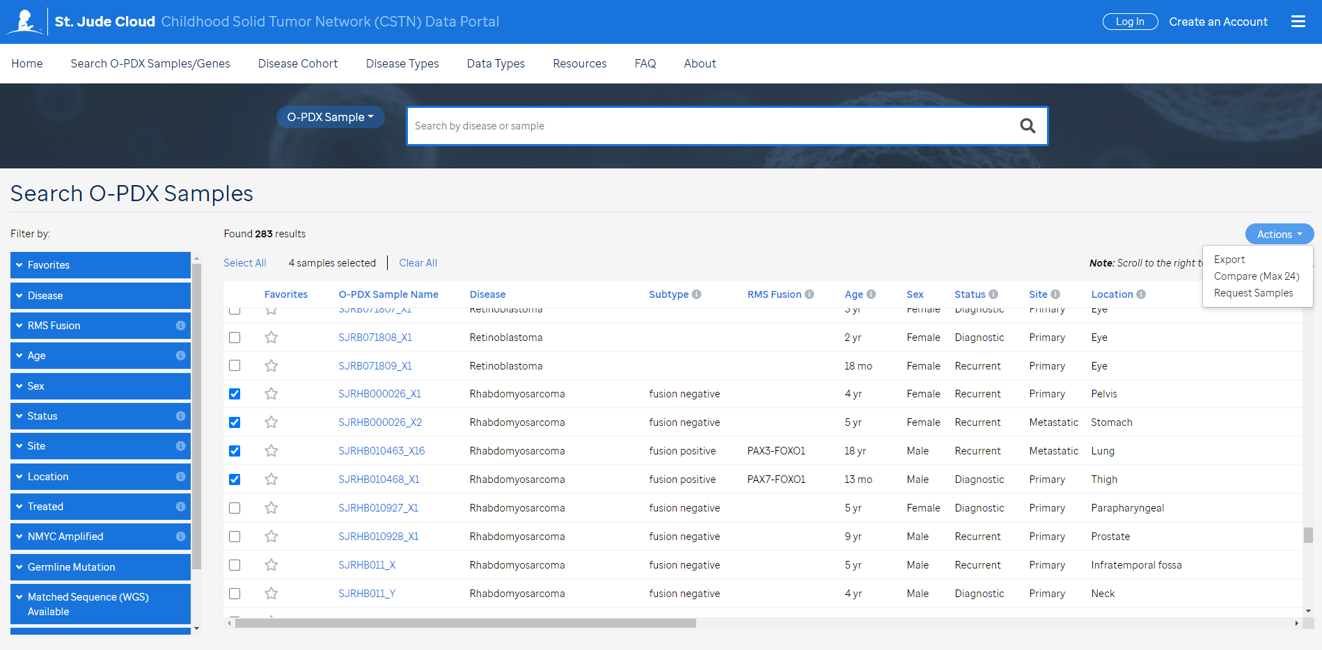Click the Treated filter info icon

[181, 507]
